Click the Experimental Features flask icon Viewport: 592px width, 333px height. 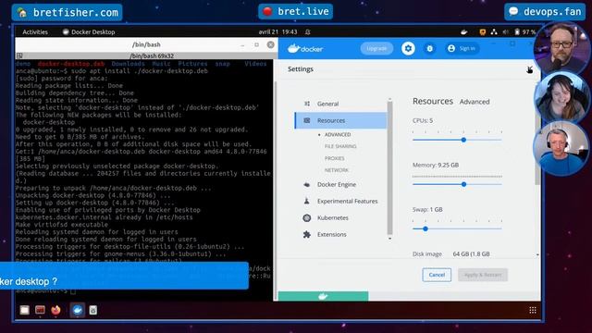tap(307, 202)
